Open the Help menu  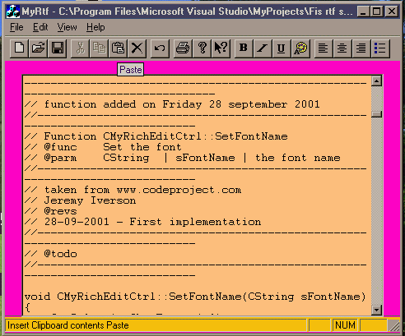[x=95, y=27]
